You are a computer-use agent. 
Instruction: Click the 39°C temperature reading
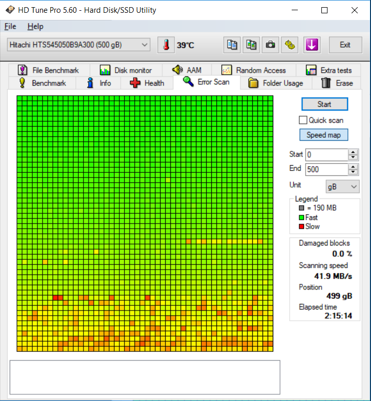click(x=185, y=45)
